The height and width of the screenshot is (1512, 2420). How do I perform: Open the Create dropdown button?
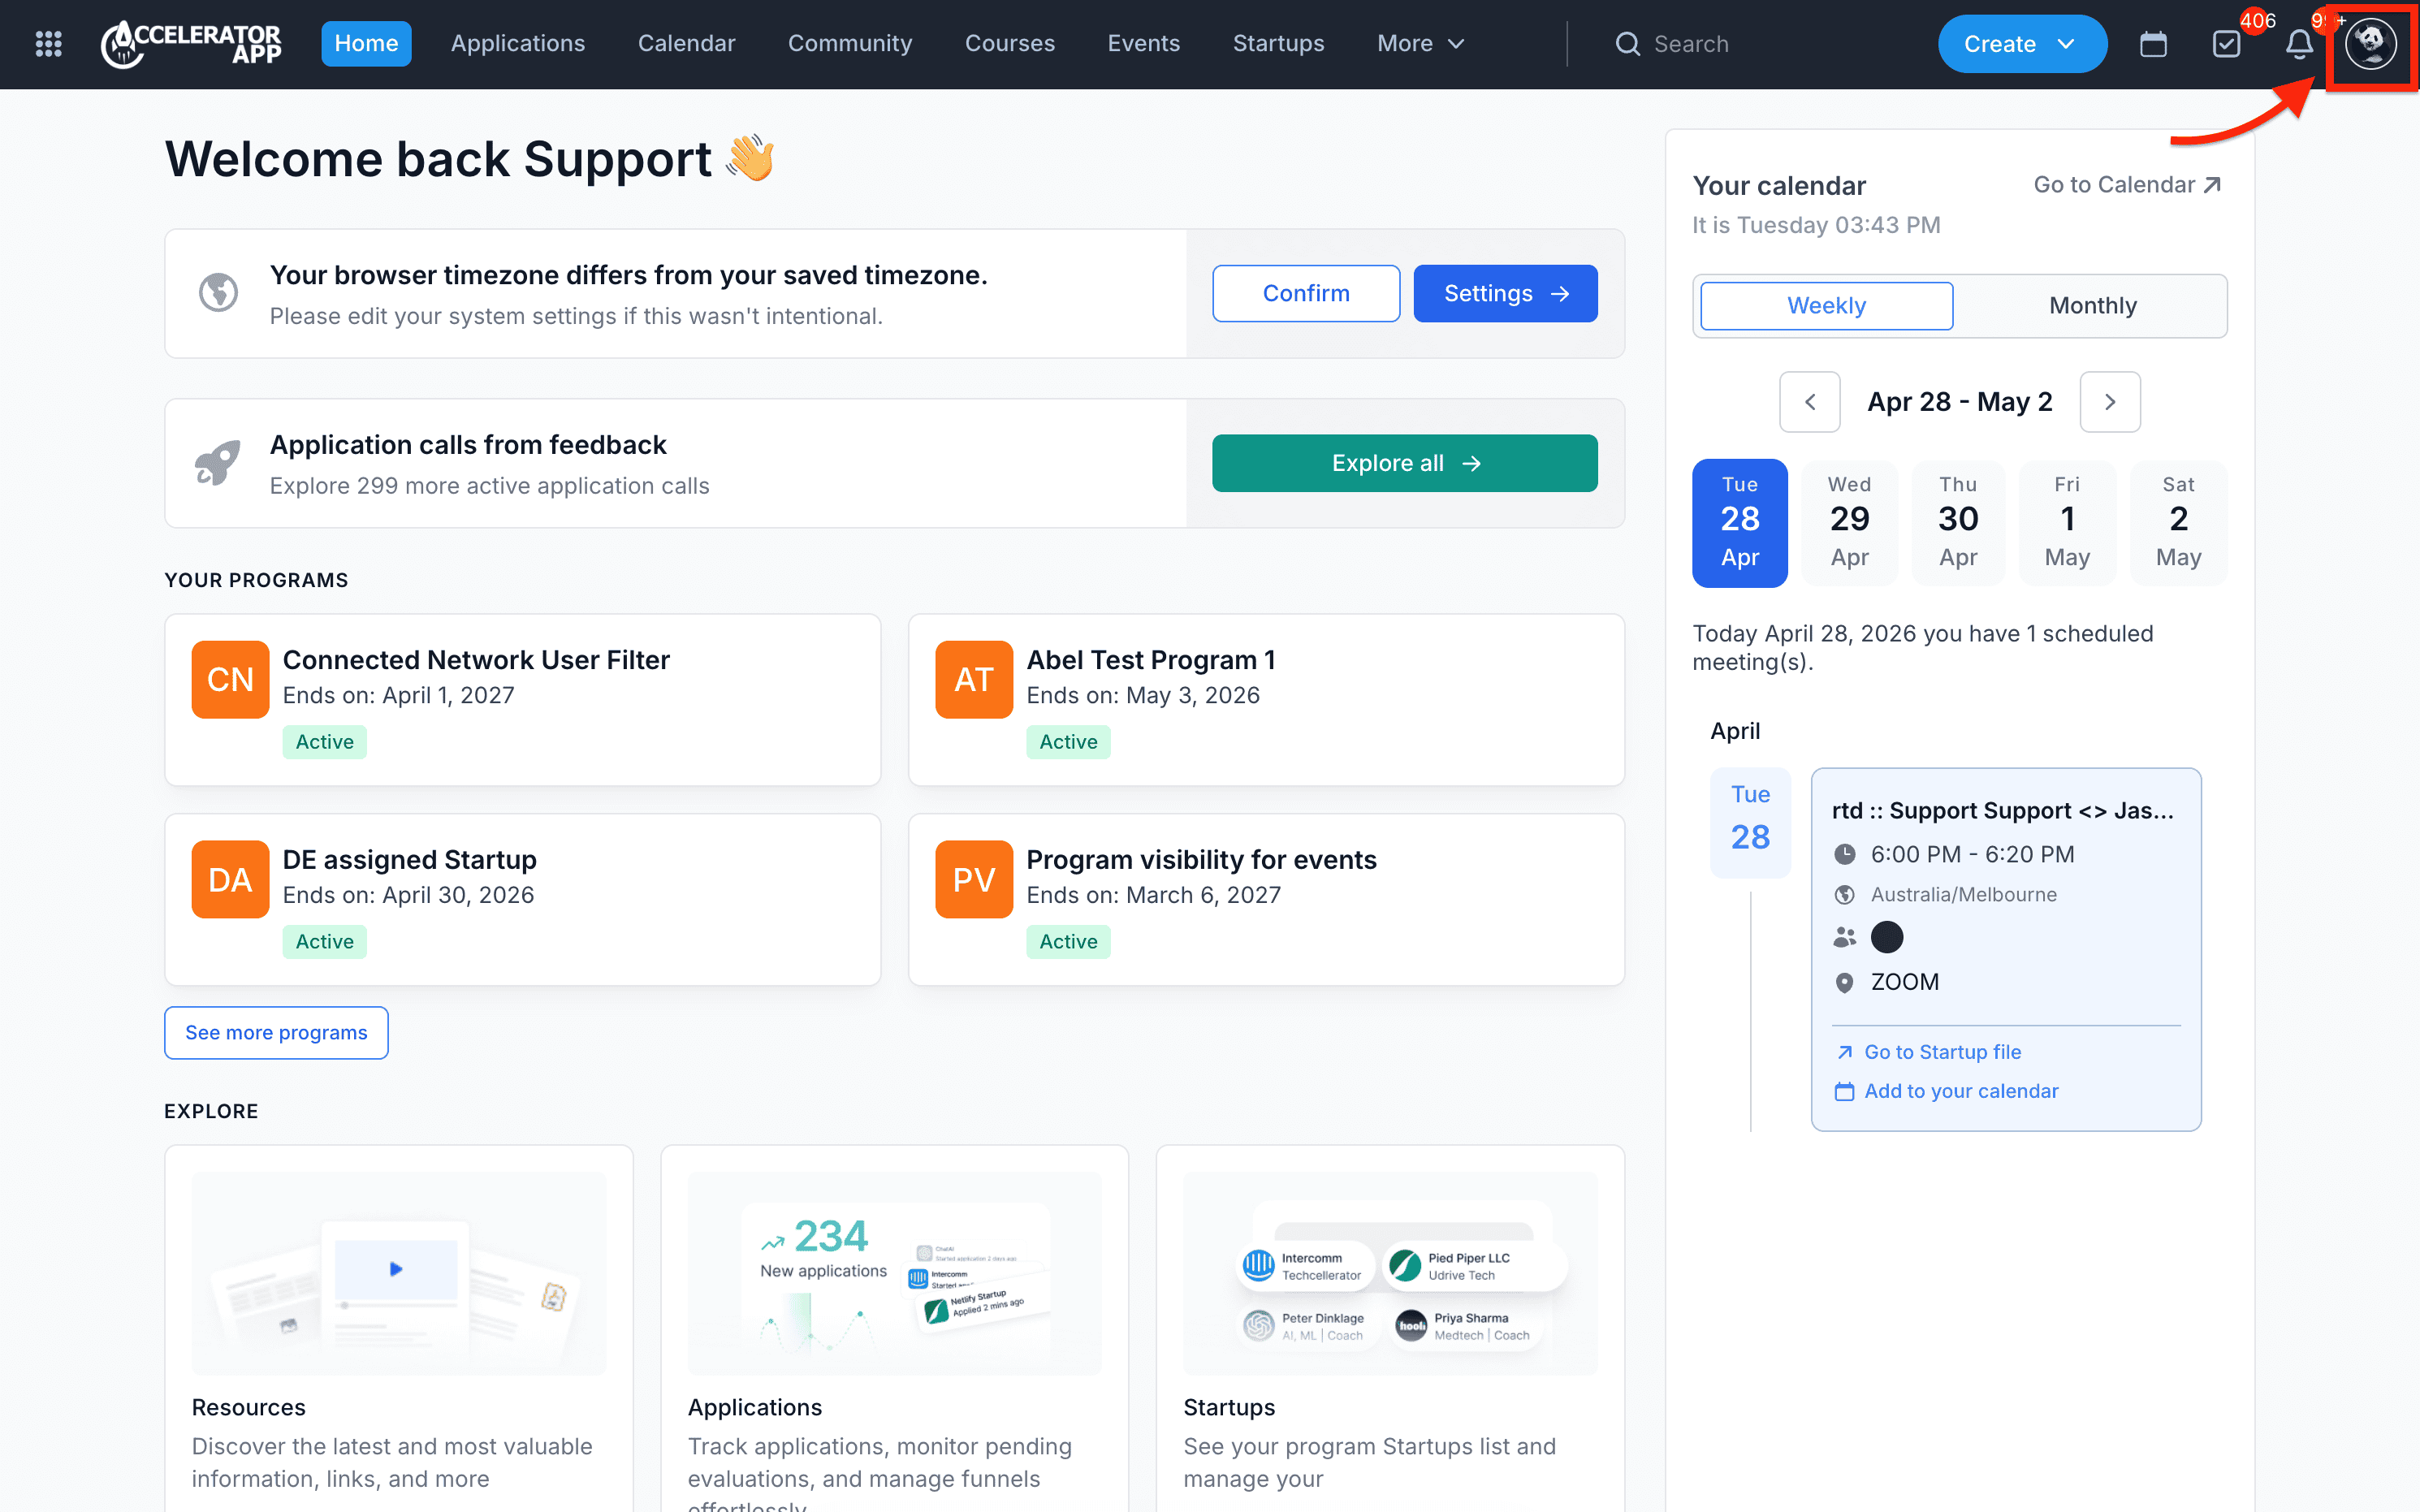point(2021,44)
